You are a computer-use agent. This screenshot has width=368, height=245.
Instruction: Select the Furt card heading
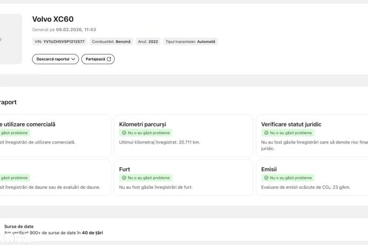coord(124,169)
